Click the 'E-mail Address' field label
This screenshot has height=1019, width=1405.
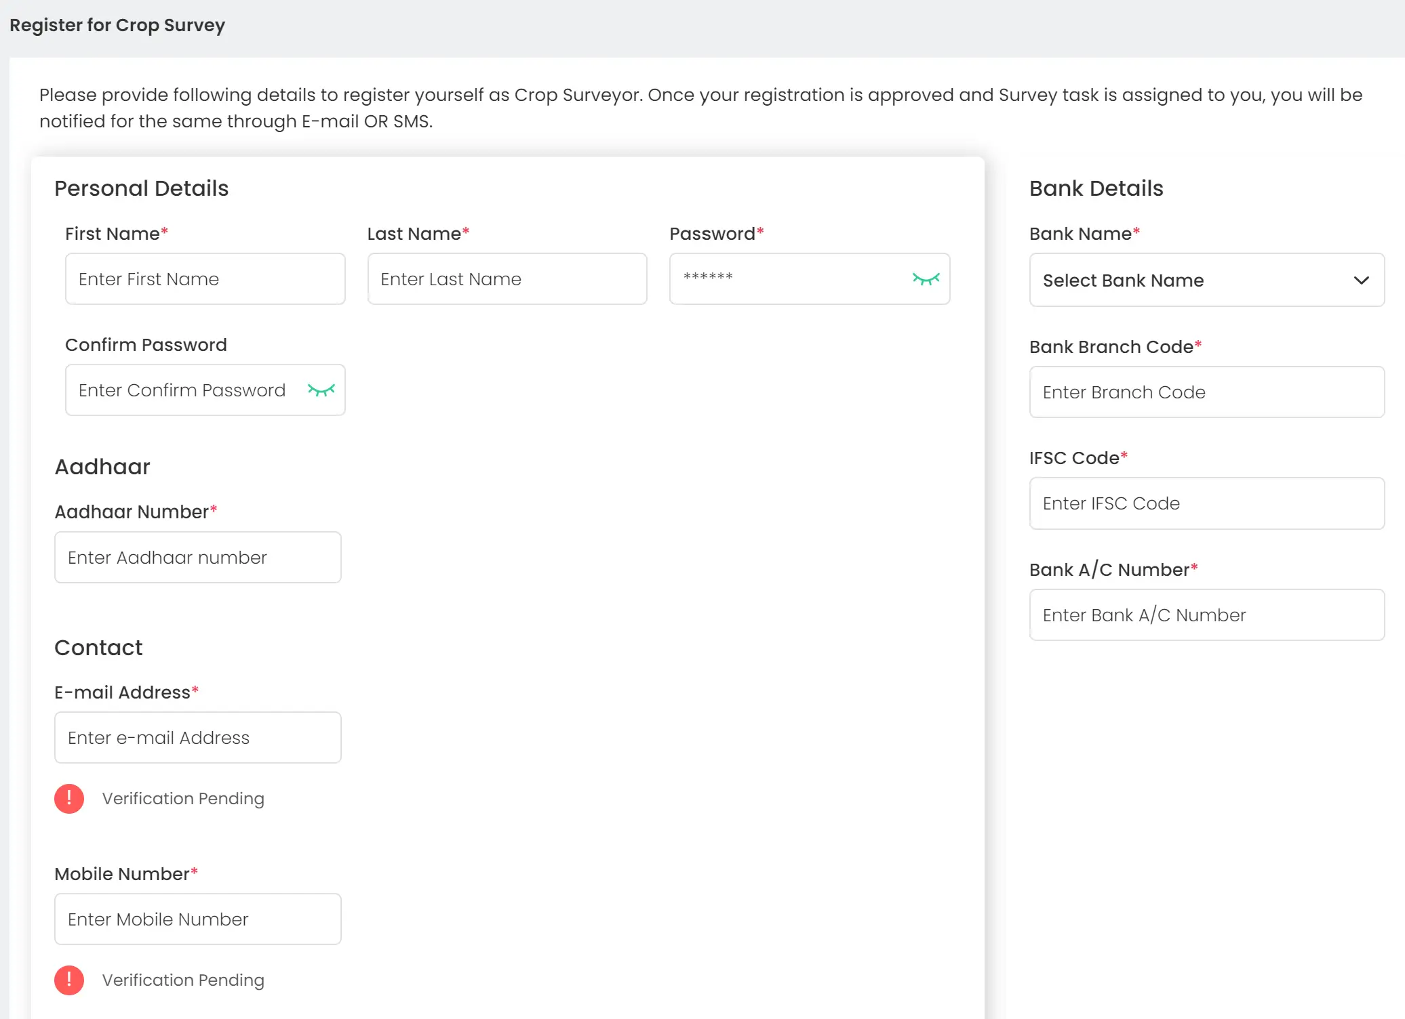pyautogui.click(x=126, y=692)
